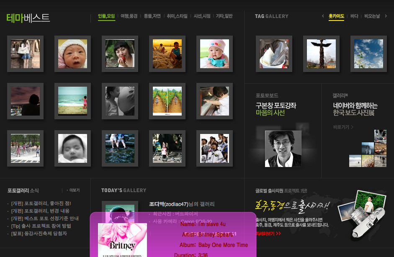This screenshot has height=257, width=394.
Task: Click the 포토樂보드 section label
Action: [267, 95]
